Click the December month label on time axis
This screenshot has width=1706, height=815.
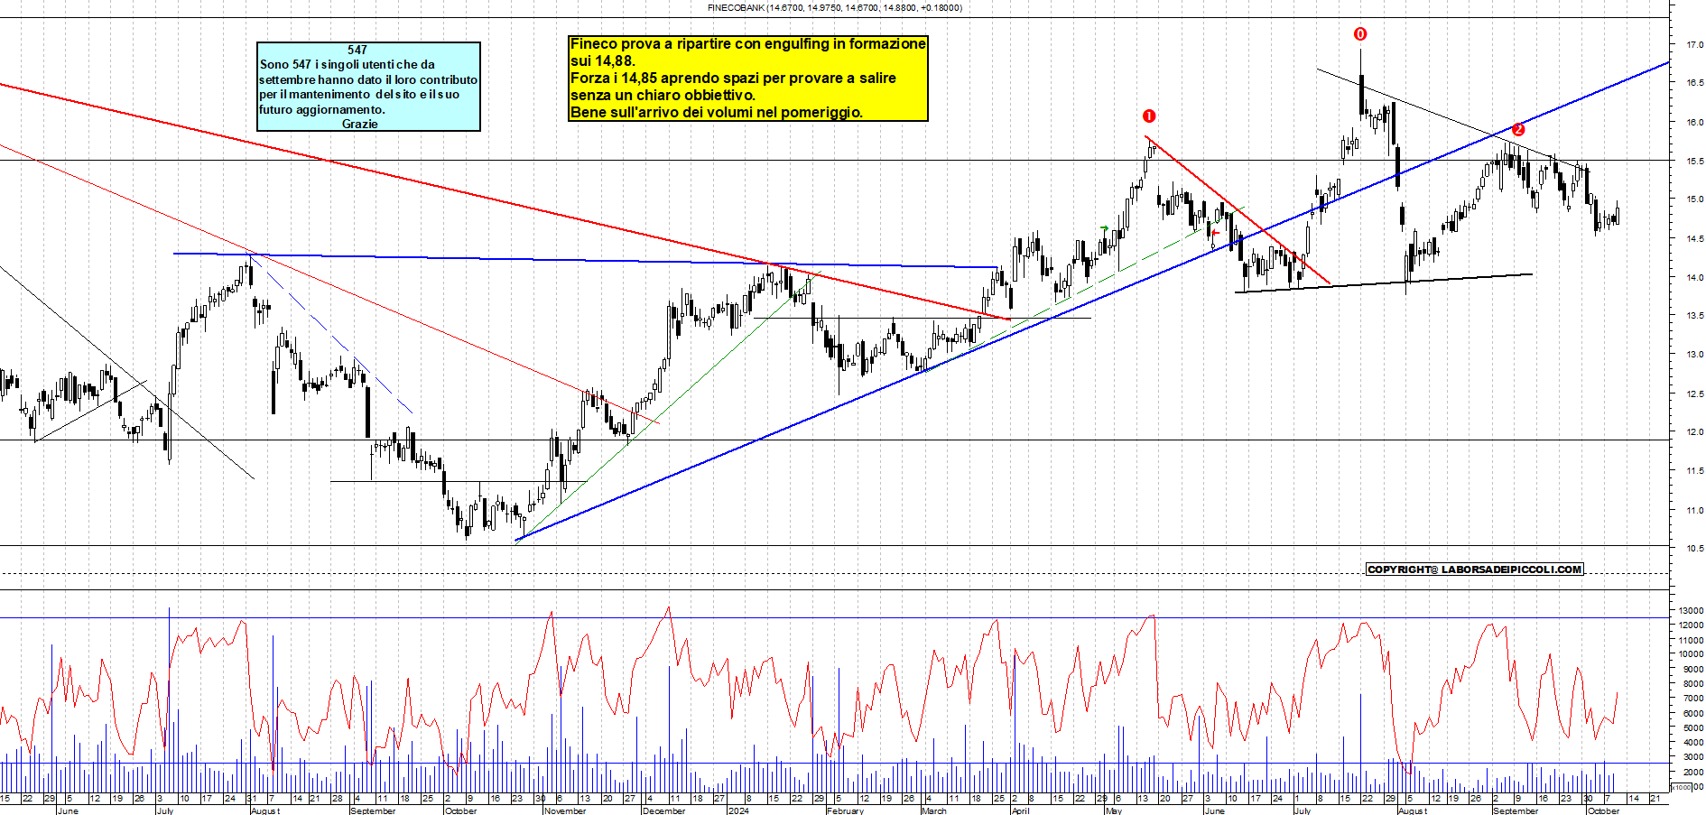pyautogui.click(x=663, y=810)
